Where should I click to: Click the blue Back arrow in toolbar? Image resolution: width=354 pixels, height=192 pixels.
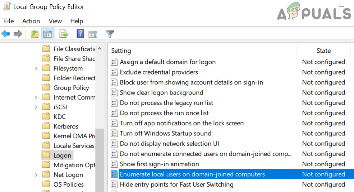pos(6,34)
